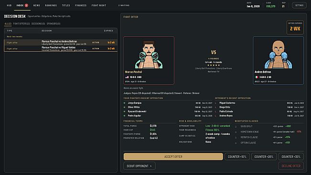Open the FIGHT NIGHT tab

point(99,5)
